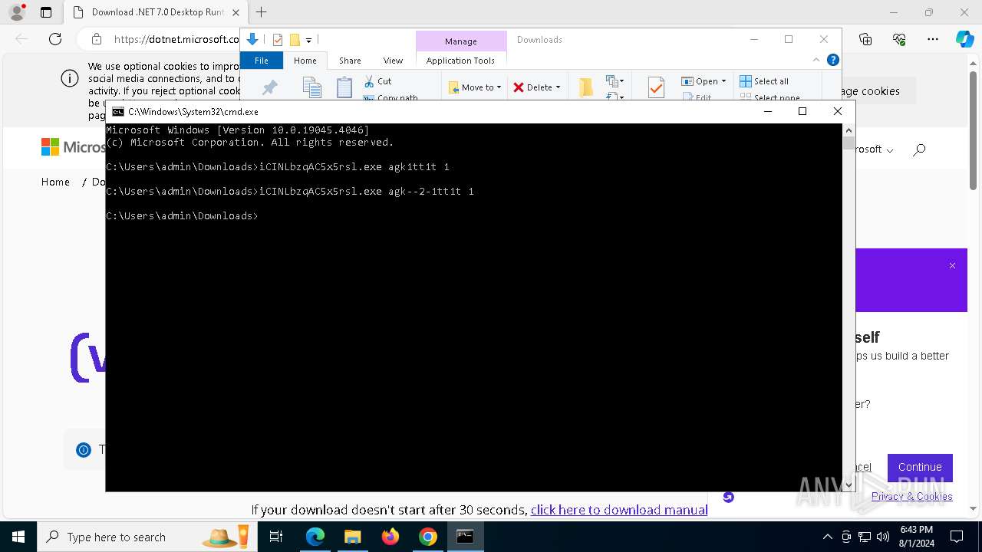Click Pin to Quick access icon
The height and width of the screenshot is (552, 982).
tap(269, 88)
